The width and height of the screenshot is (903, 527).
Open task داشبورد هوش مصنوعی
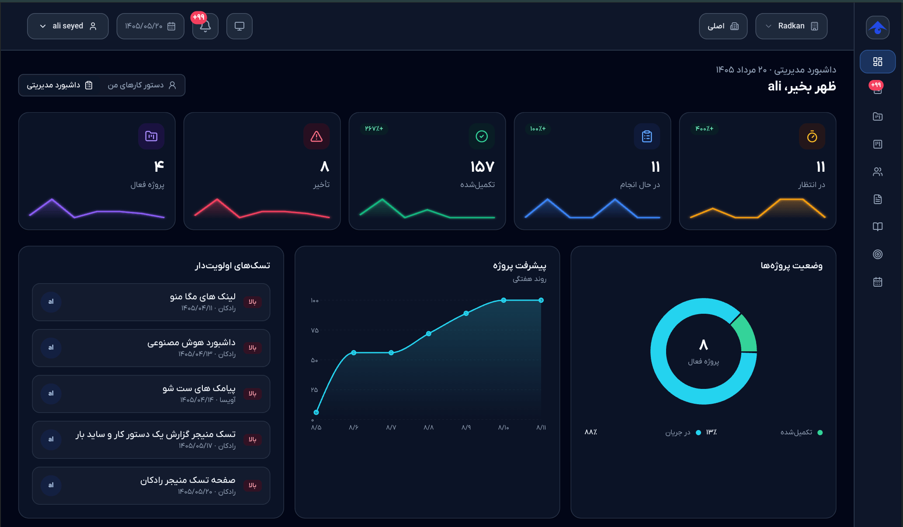pyautogui.click(x=151, y=348)
